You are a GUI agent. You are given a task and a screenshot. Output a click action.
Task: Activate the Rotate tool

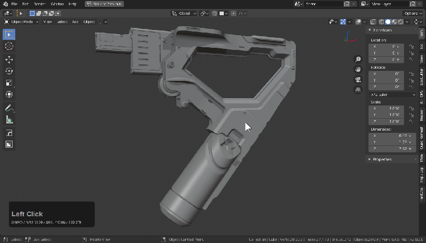tap(9, 71)
